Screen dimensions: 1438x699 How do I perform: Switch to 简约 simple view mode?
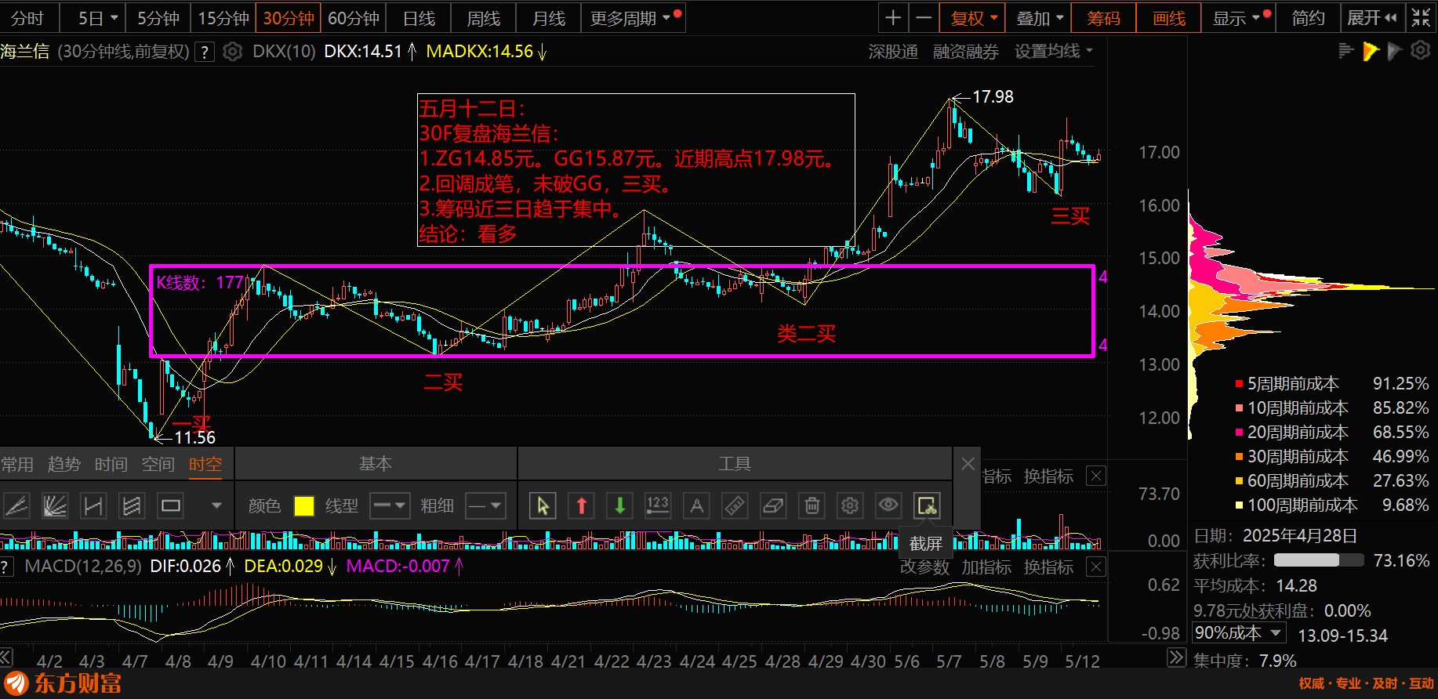tap(1308, 18)
